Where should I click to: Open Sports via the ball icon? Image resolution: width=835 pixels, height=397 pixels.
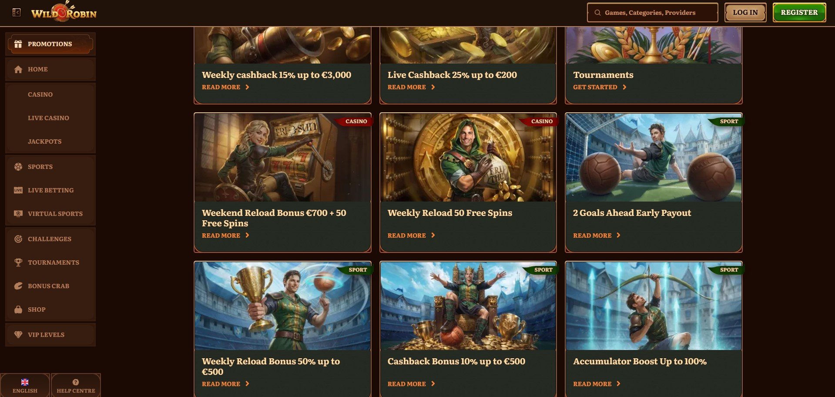click(18, 167)
